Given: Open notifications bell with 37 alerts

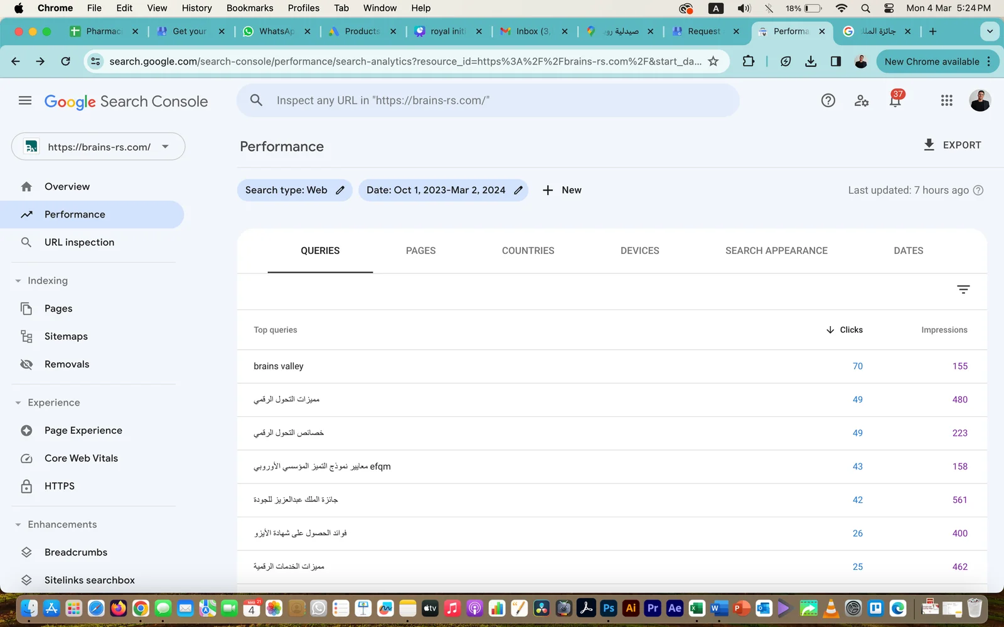Looking at the screenshot, I should click(x=895, y=100).
